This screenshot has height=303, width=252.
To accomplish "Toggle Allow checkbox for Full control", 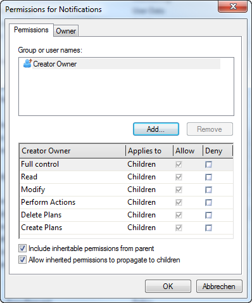I will [x=179, y=164].
